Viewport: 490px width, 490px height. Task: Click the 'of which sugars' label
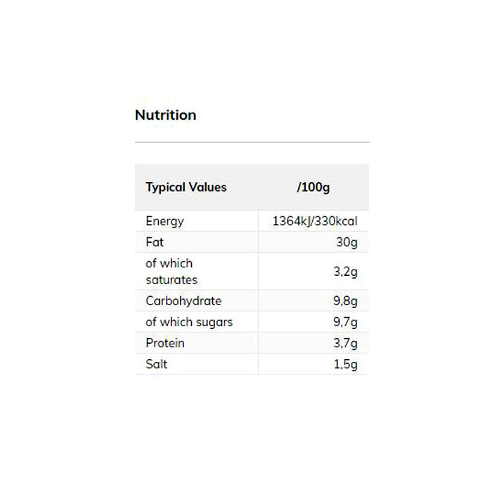(189, 322)
